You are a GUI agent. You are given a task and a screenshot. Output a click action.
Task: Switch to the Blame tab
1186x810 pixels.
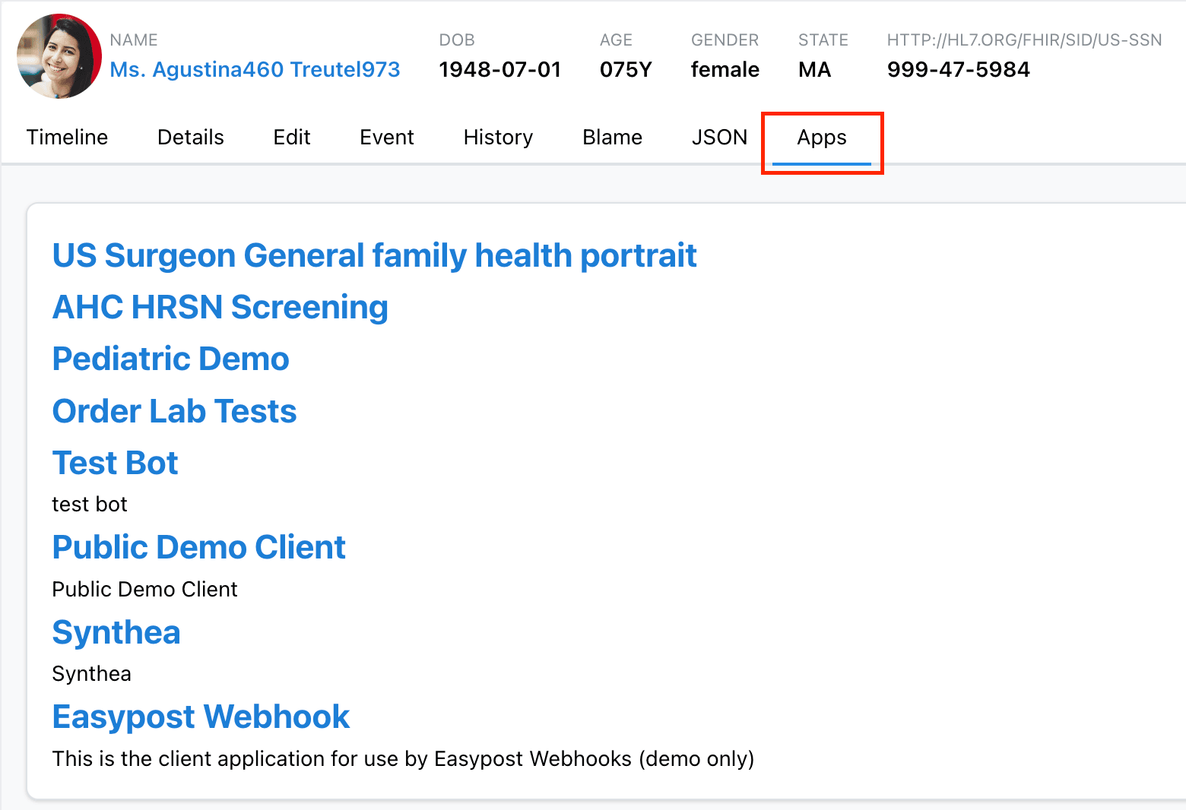pos(612,138)
